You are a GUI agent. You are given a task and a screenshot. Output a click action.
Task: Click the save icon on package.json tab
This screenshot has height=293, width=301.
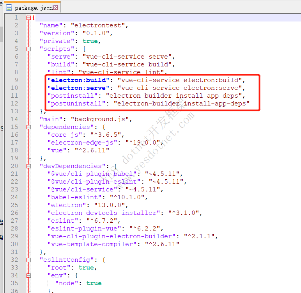click(9, 7)
